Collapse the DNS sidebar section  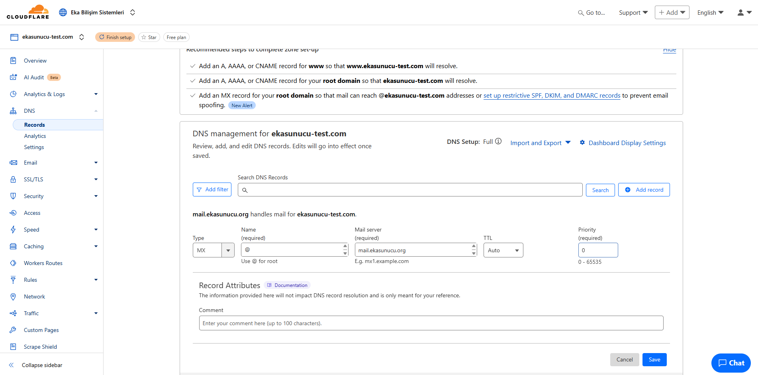tap(96, 111)
